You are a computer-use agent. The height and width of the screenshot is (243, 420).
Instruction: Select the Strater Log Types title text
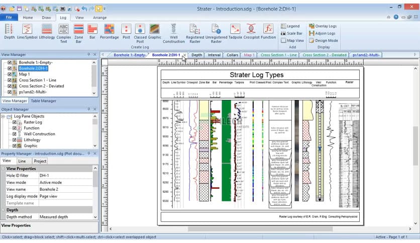point(256,75)
